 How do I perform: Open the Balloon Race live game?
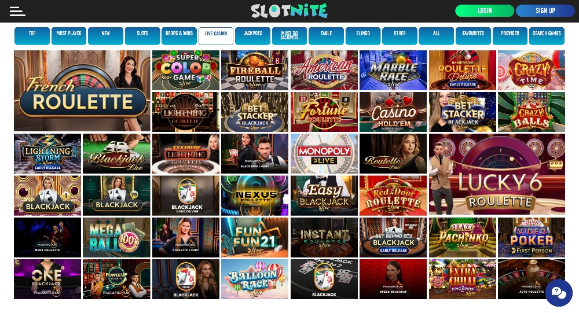tap(255, 279)
